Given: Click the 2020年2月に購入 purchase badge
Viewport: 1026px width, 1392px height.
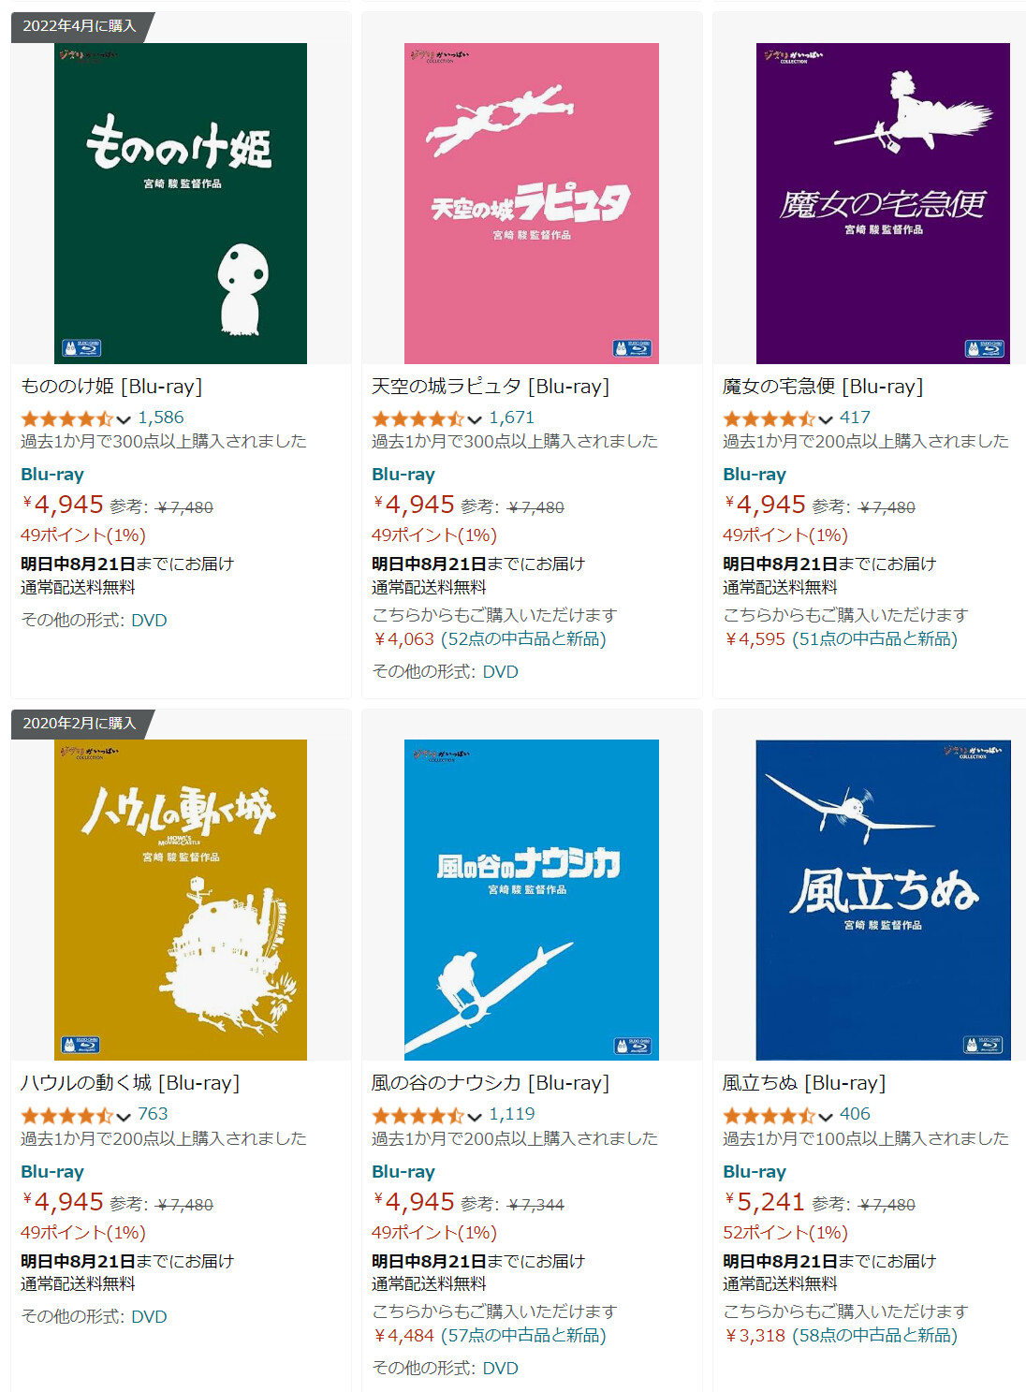Looking at the screenshot, I should pos(80,723).
